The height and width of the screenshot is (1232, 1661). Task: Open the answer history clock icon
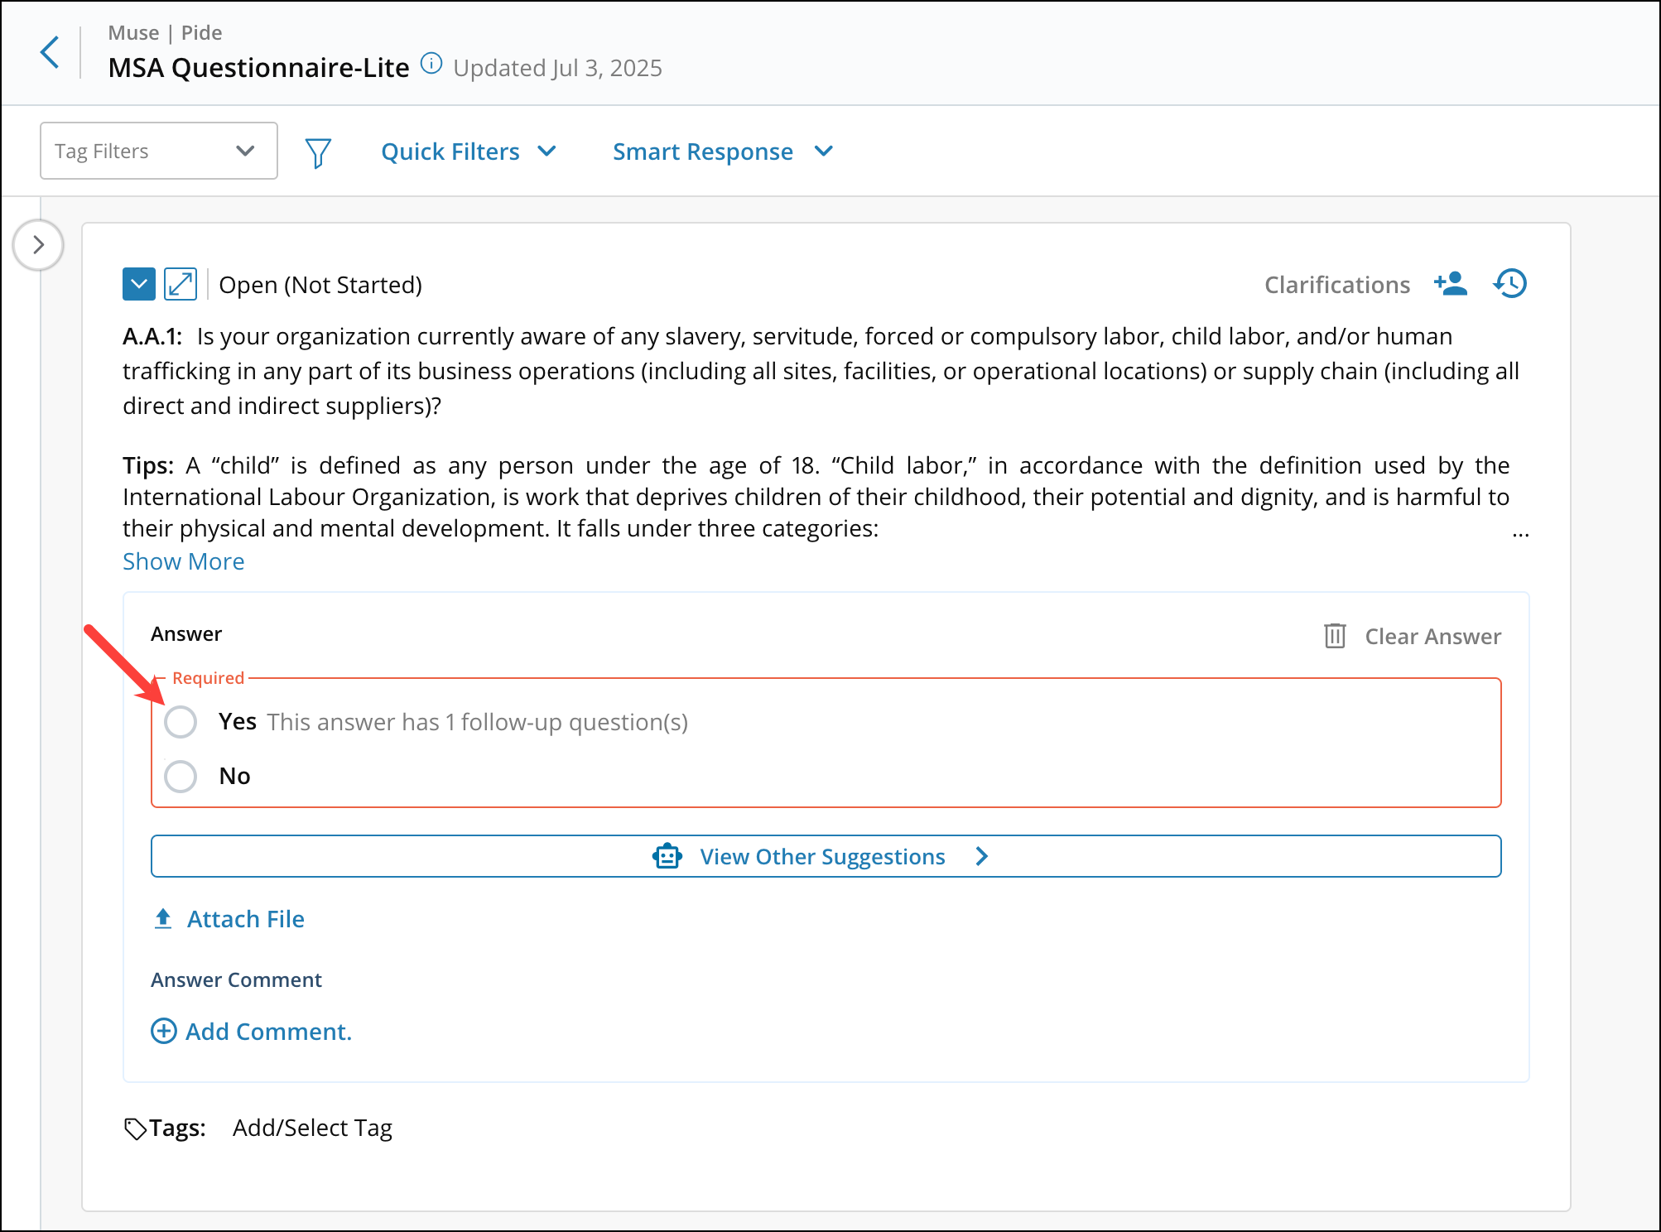click(x=1509, y=283)
